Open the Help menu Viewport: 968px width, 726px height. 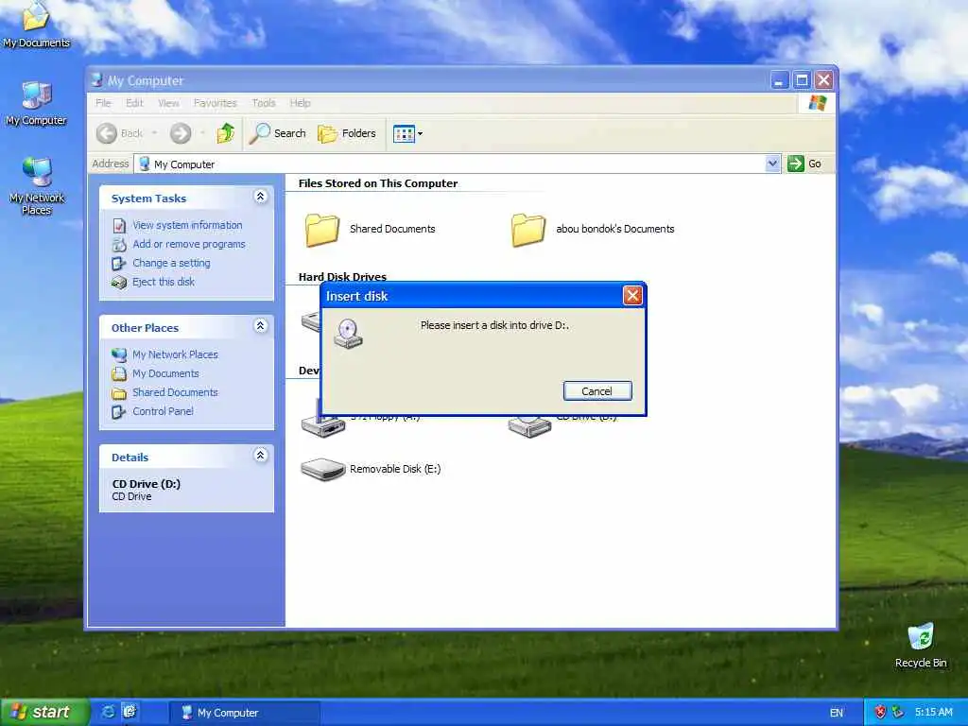300,103
